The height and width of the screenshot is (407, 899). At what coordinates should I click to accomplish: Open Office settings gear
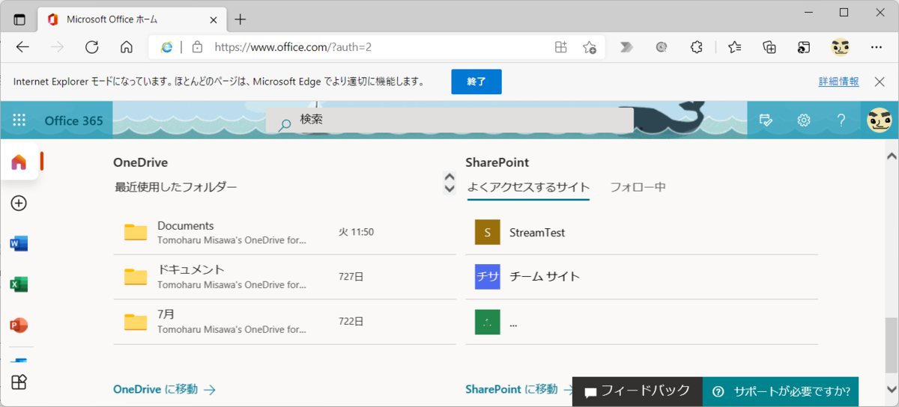click(804, 120)
